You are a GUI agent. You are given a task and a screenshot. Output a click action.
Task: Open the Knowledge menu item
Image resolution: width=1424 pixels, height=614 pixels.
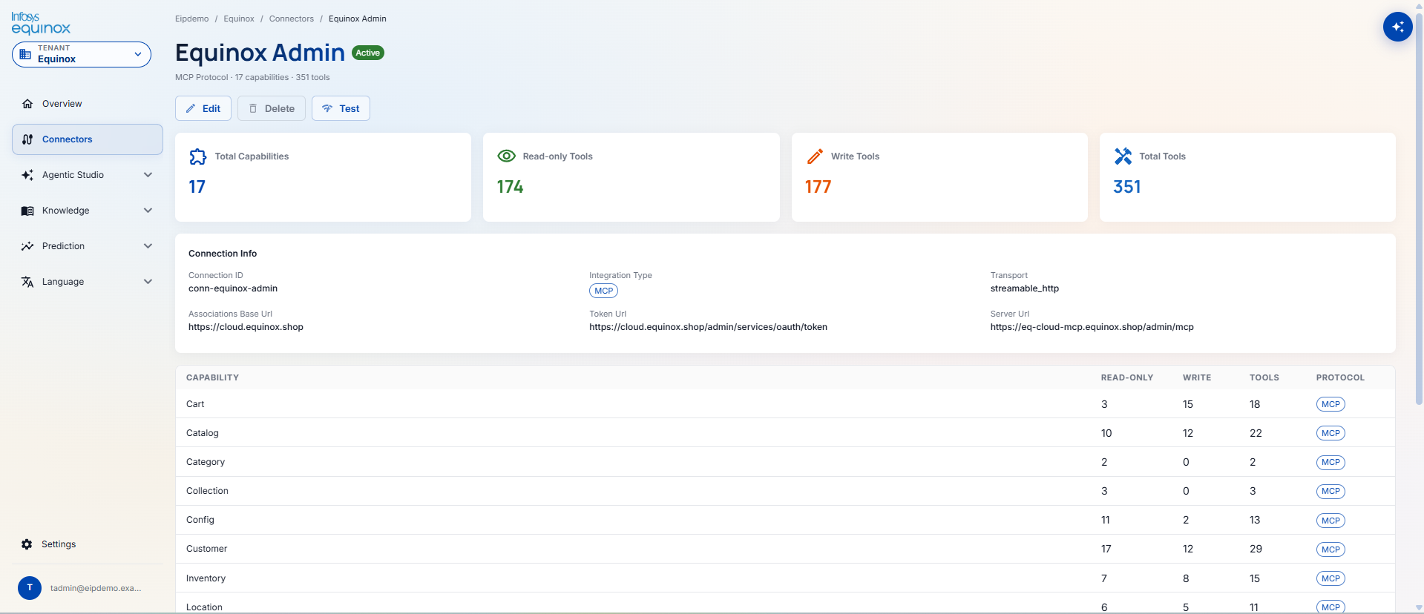point(88,211)
